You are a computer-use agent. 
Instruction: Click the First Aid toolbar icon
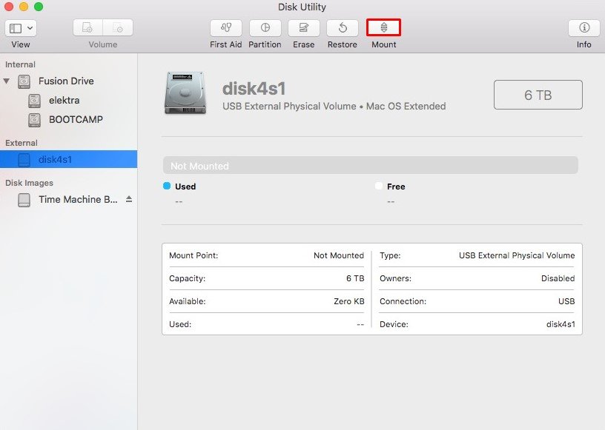point(225,28)
